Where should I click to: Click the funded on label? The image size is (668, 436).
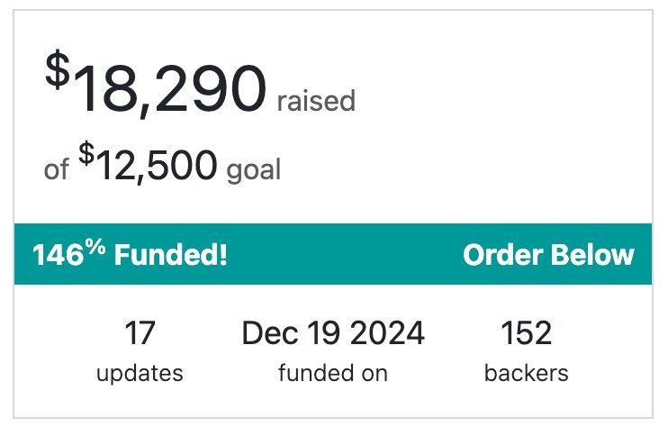333,373
